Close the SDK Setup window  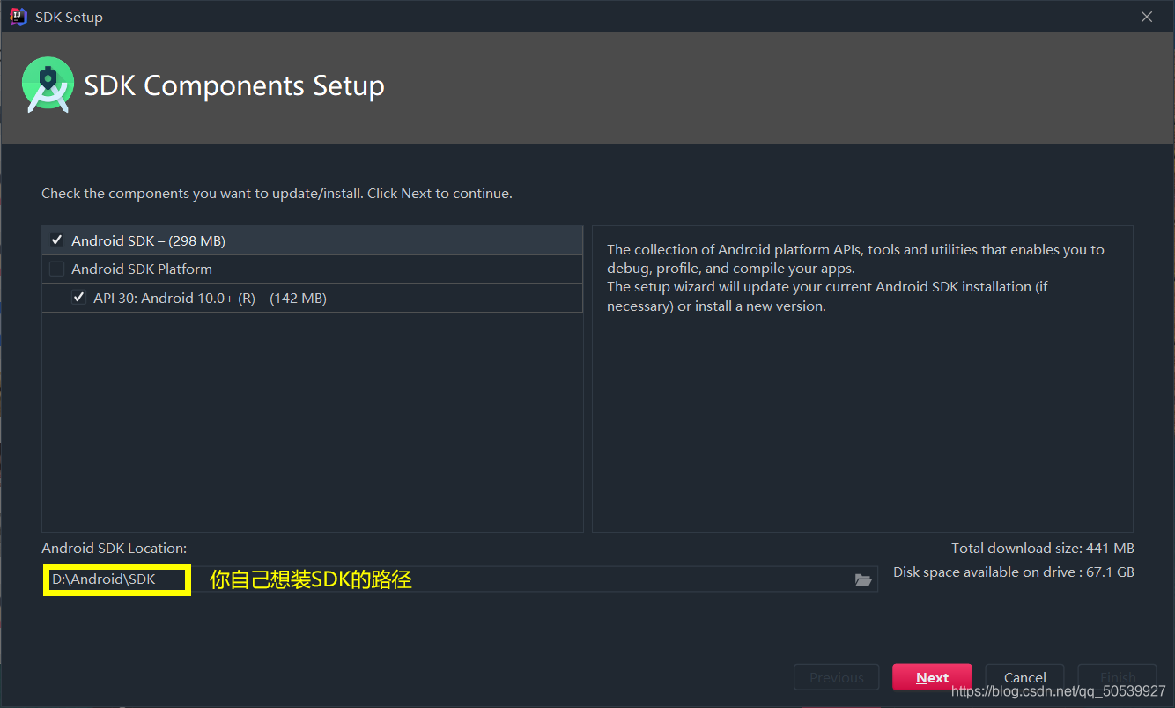[x=1146, y=16]
